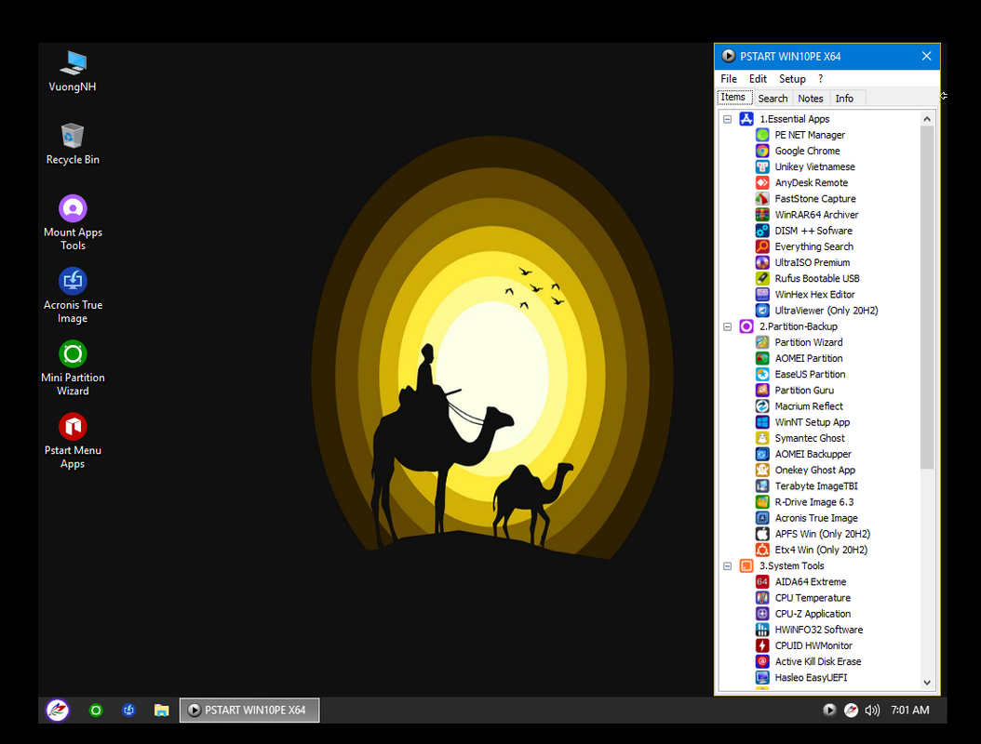Click the PSTART WIN10PE X64 taskbar button
The height and width of the screenshot is (744, 981).
click(249, 711)
